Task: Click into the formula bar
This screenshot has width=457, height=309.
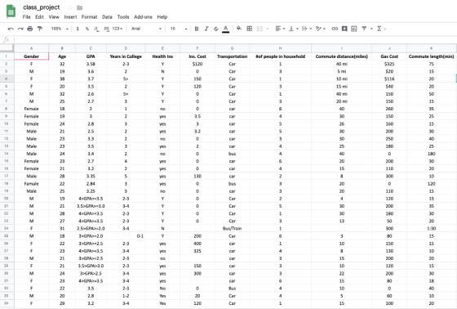Action: pos(235,40)
